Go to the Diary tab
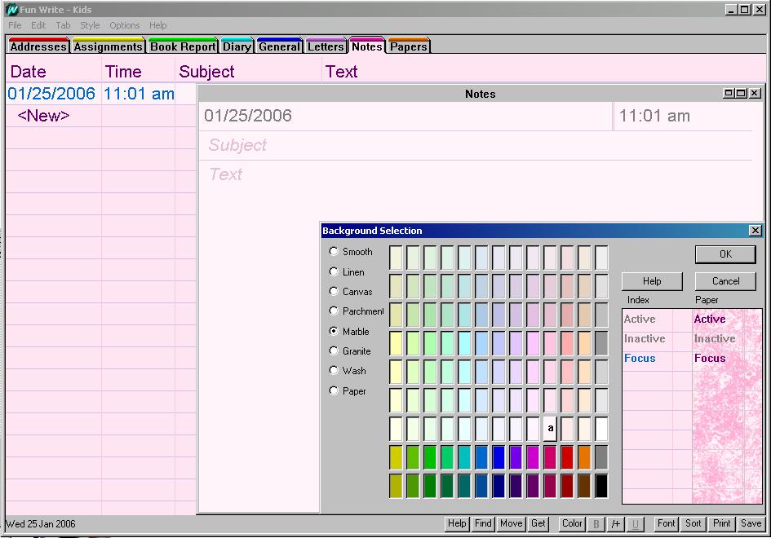This screenshot has height=538, width=771. pyautogui.click(x=237, y=46)
